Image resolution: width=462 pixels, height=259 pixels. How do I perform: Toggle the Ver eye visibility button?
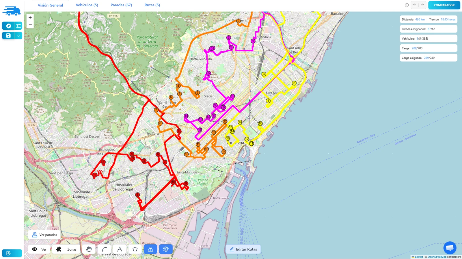click(39, 249)
